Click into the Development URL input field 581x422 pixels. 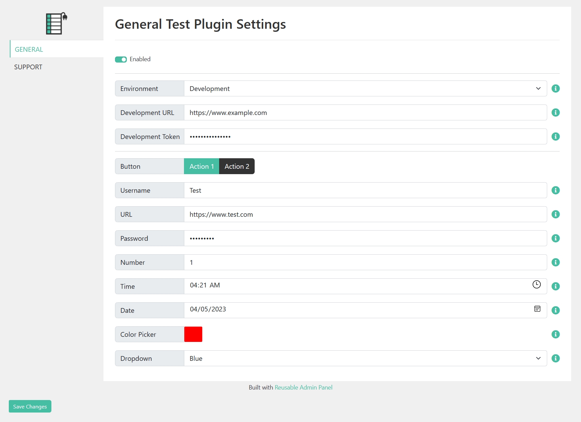365,113
